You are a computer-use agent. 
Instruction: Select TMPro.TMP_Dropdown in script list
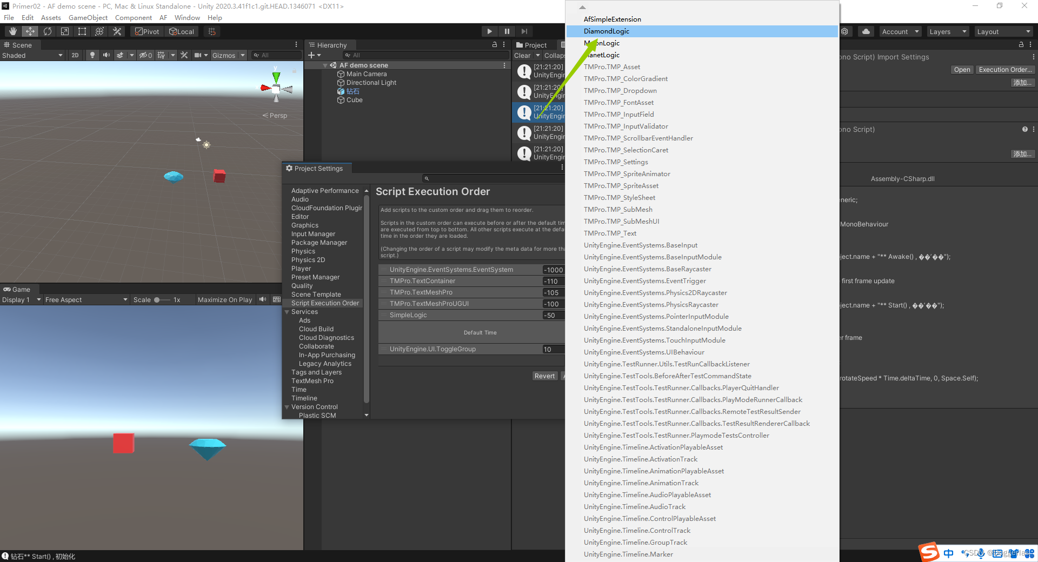click(702, 91)
